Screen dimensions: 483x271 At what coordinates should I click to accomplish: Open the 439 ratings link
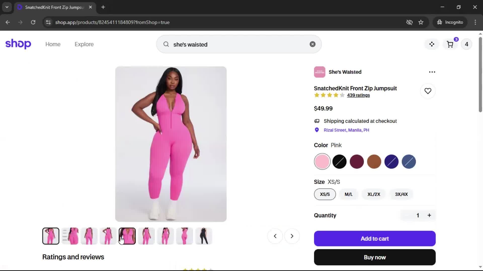358,95
